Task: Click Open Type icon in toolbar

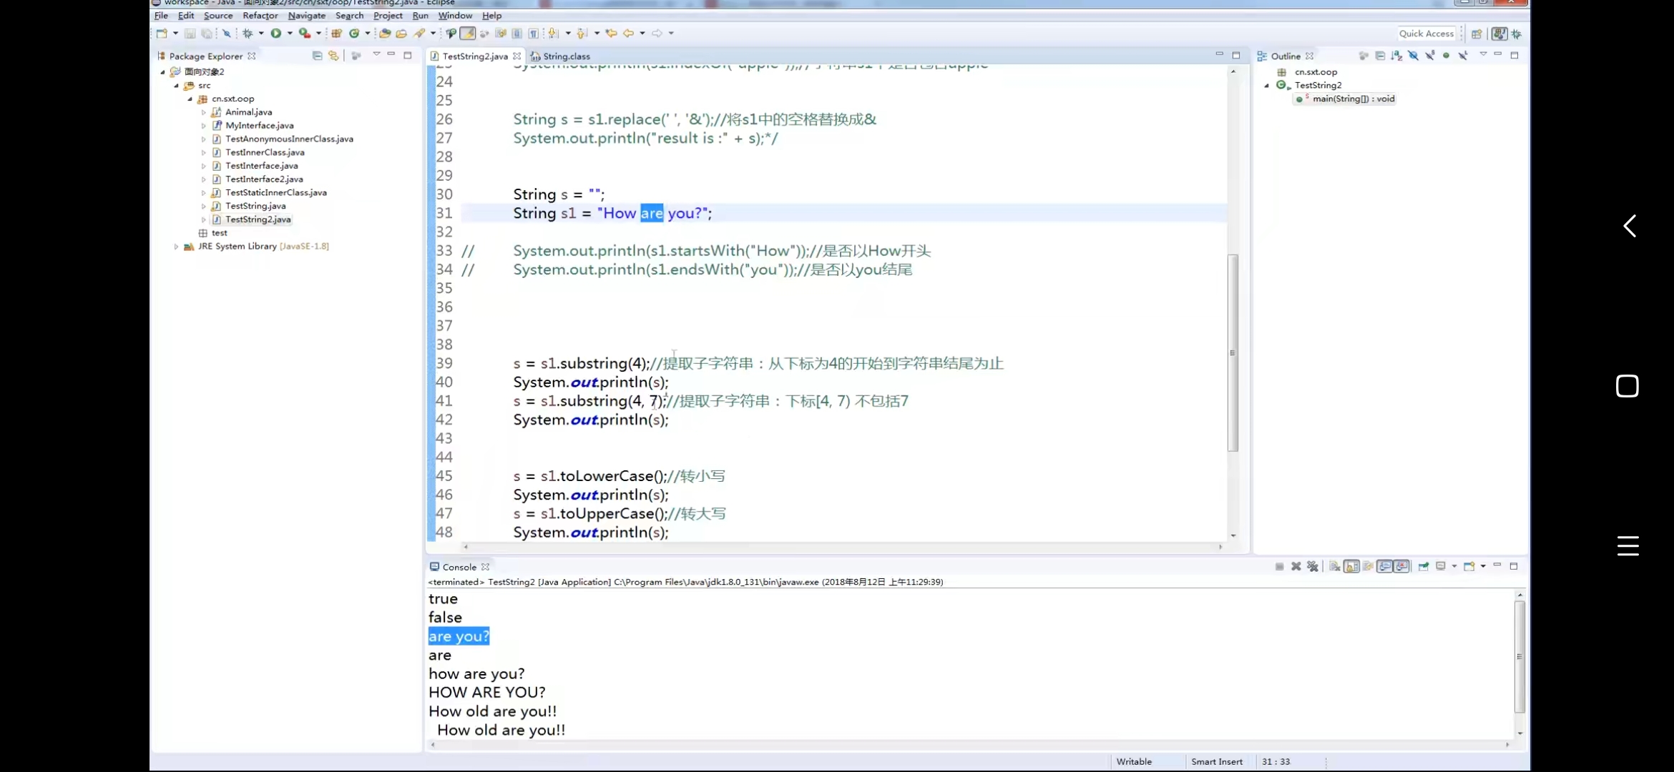Action: coord(384,33)
